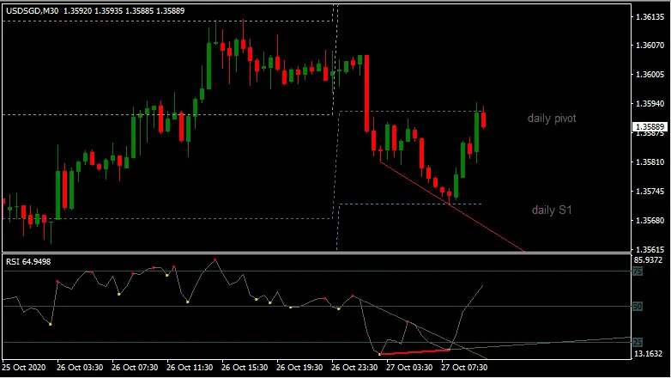Image resolution: width=671 pixels, height=378 pixels.
Task: Click the '27 Oct 03:30' time label
Action: 409,368
